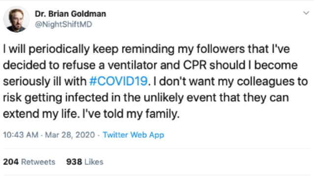Click the sentence "I've told my family."
The width and height of the screenshot is (314, 177).
pyautogui.click(x=131, y=114)
